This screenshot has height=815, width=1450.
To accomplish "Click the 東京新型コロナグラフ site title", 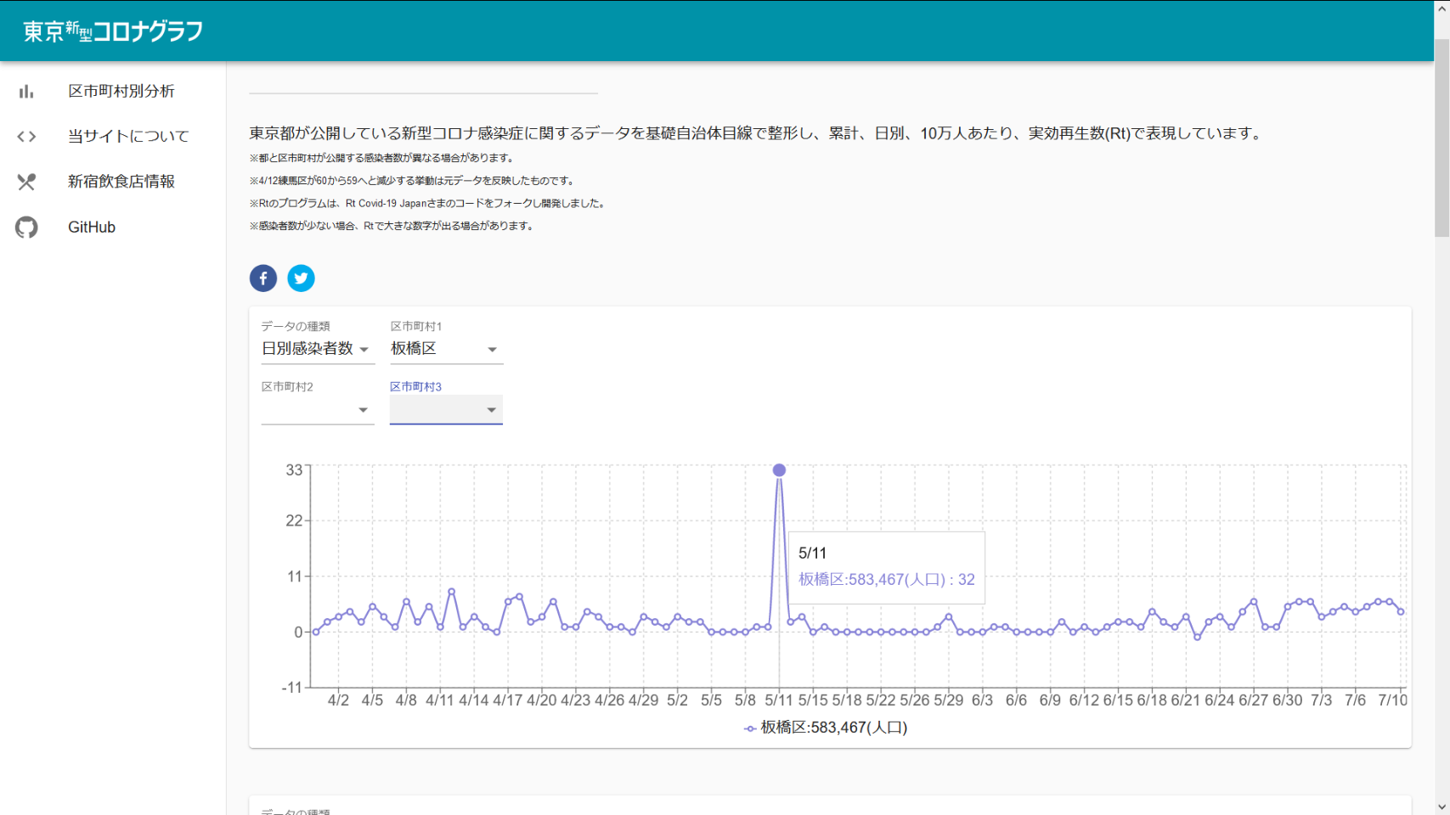I will coord(113,31).
